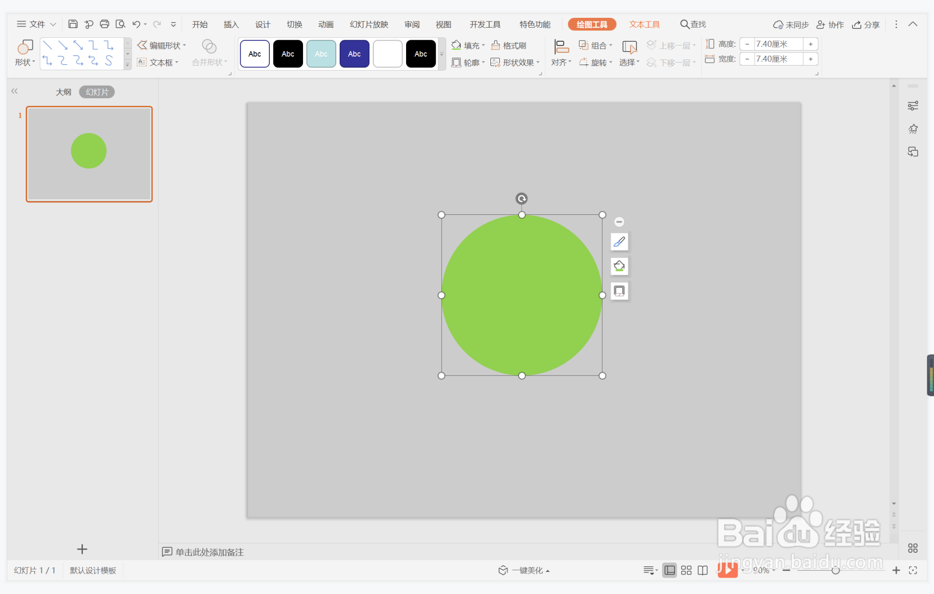Viewport: 934px width, 594px height.
Task: Click the Redo arrow icon
Action: click(x=157, y=24)
